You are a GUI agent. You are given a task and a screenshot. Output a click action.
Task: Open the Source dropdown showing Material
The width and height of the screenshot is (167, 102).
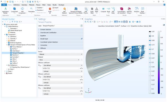pyautogui.click(x=60, y=54)
